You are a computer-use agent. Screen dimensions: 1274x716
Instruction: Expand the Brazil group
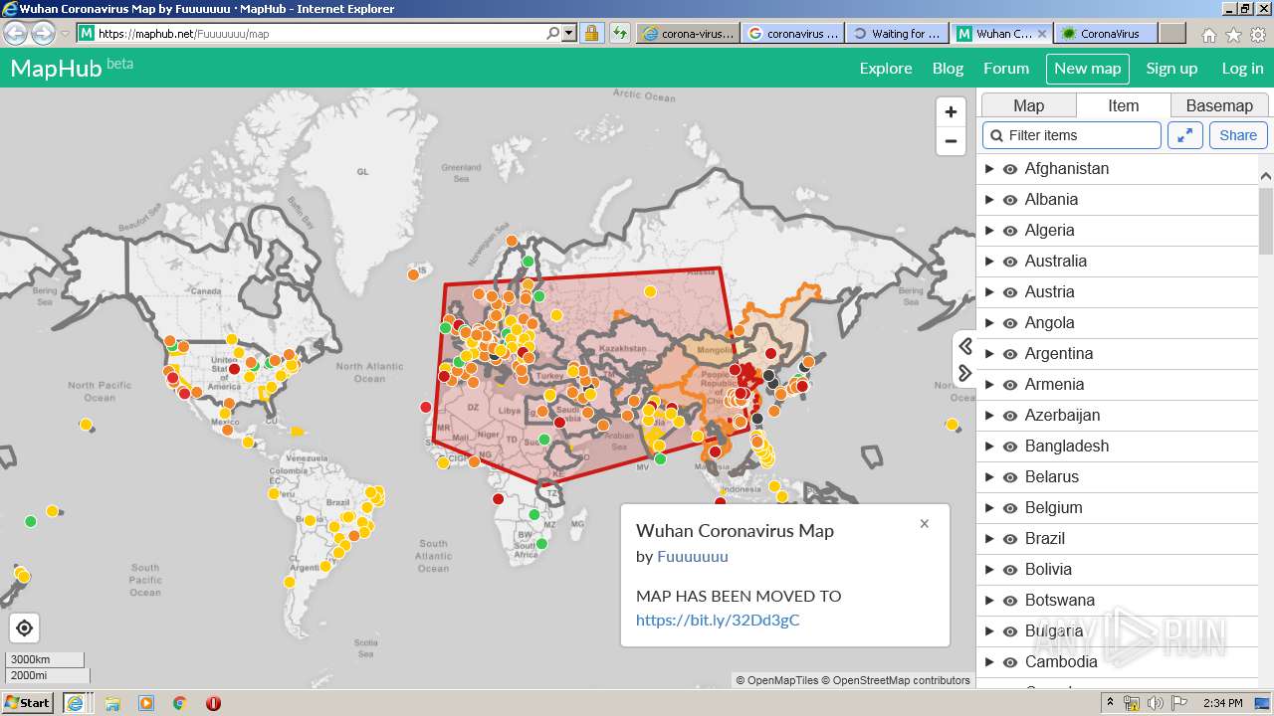pyautogui.click(x=989, y=539)
